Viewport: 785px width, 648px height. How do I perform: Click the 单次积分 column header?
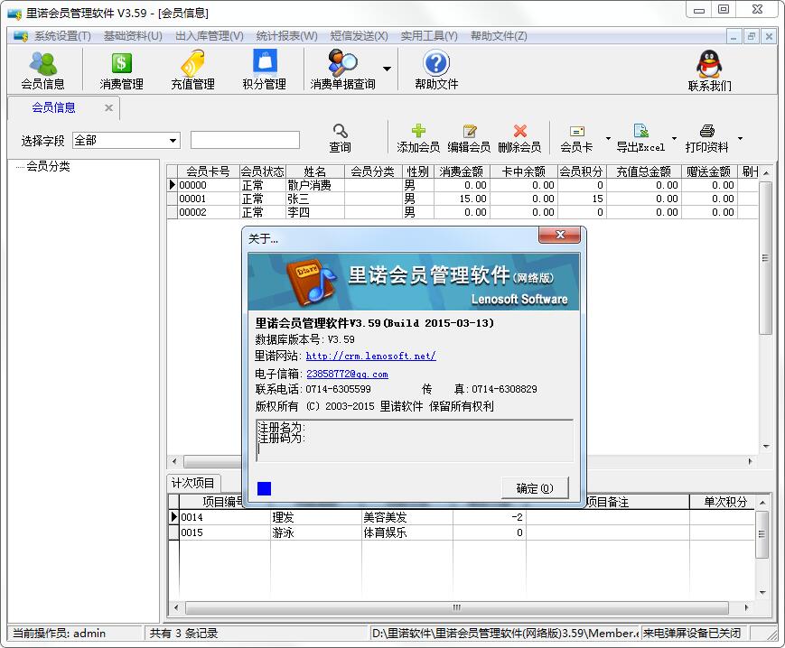(724, 502)
